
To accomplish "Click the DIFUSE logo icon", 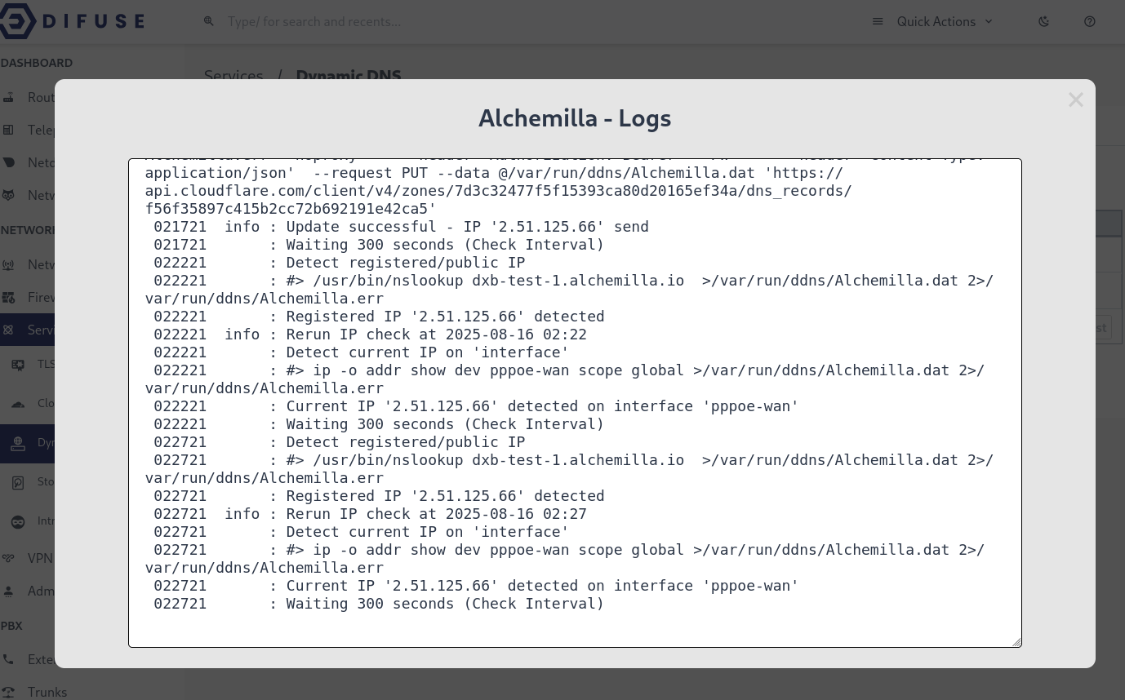I will coord(16,20).
